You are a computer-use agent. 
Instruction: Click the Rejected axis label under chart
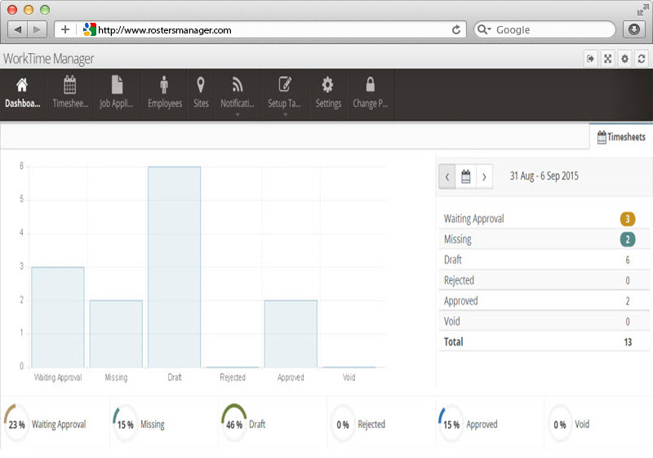pyautogui.click(x=233, y=377)
